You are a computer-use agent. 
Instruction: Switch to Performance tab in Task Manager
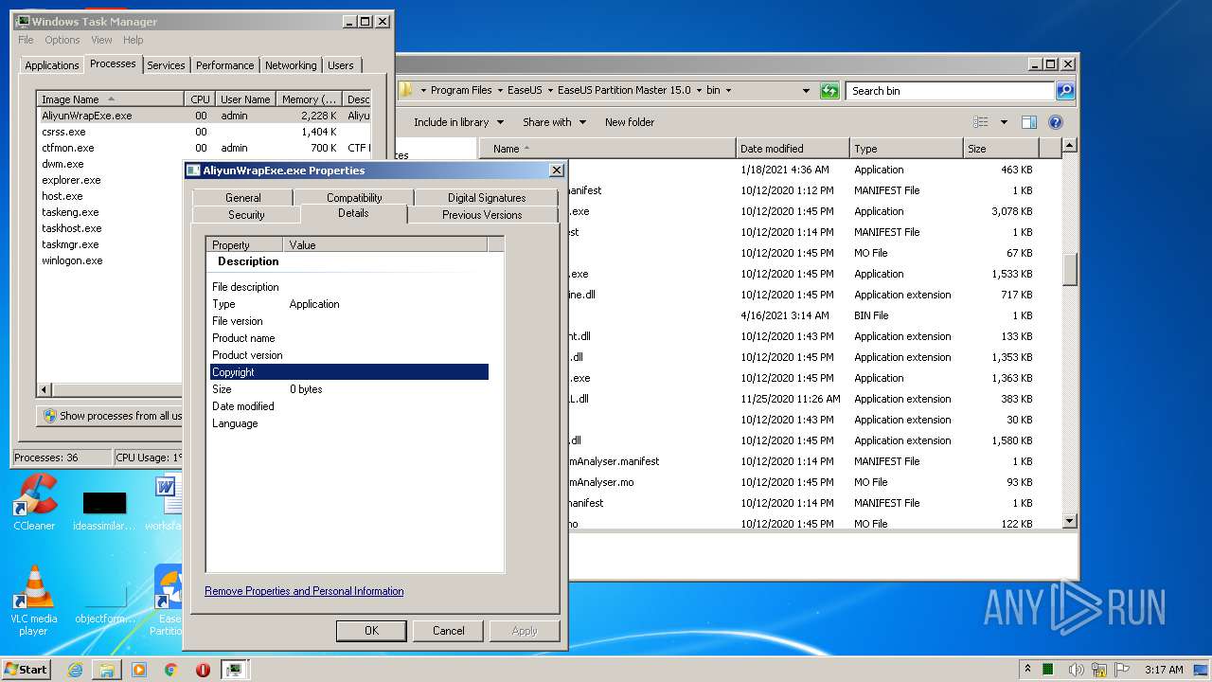pyautogui.click(x=224, y=65)
